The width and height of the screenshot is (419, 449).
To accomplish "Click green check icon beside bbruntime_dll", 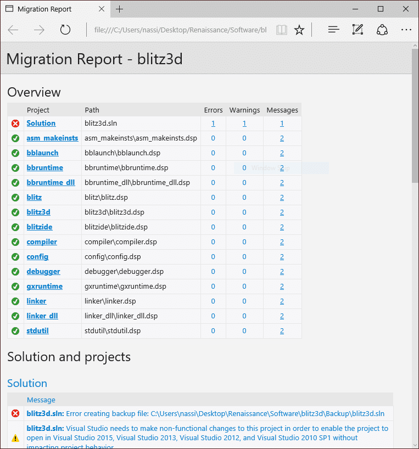I will point(15,183).
